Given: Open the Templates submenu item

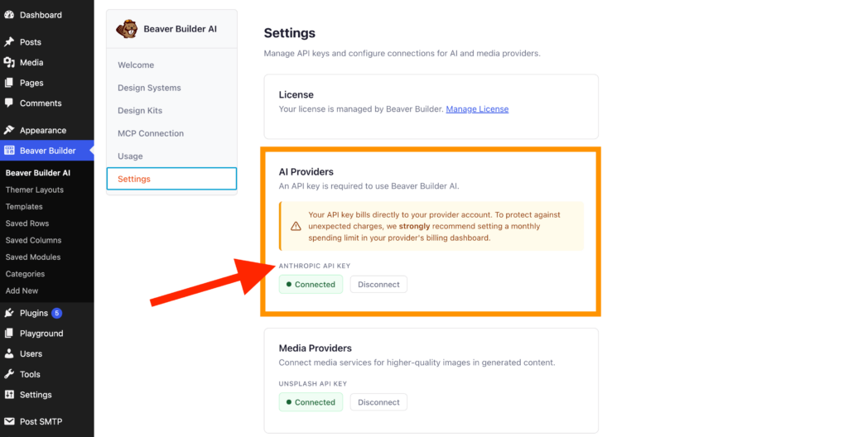Looking at the screenshot, I should point(24,206).
